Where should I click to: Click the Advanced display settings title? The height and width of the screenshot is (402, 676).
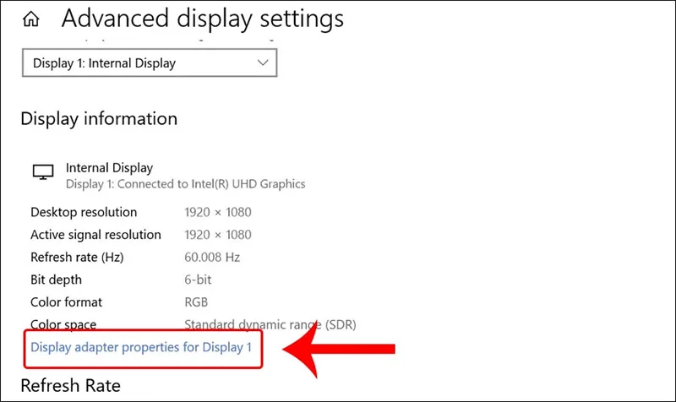203,19
